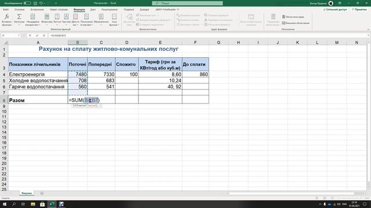
Task: Click the Share button
Action: (x=335, y=10)
